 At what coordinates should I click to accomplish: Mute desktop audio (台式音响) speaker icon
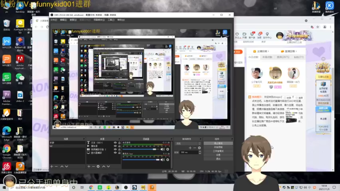point(162,149)
